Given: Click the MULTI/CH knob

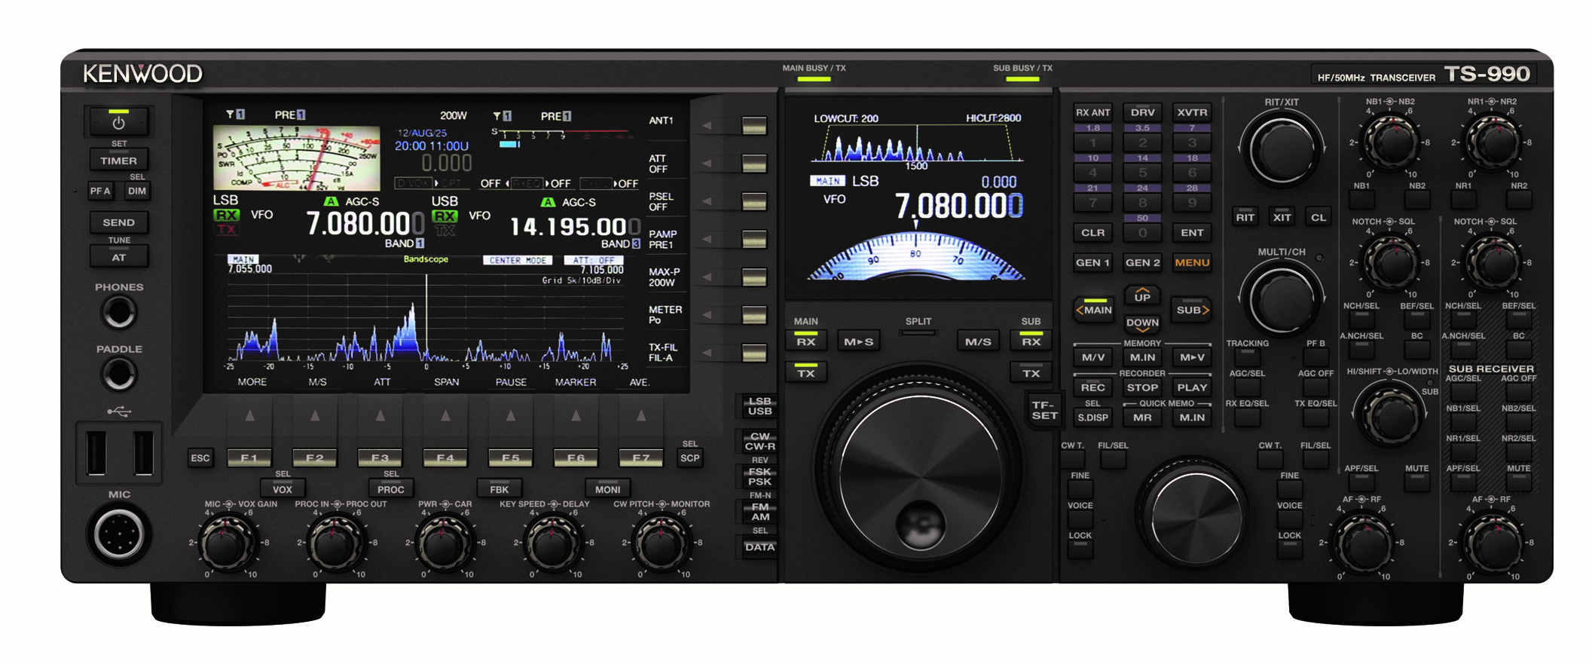Looking at the screenshot, I should click(x=1282, y=300).
